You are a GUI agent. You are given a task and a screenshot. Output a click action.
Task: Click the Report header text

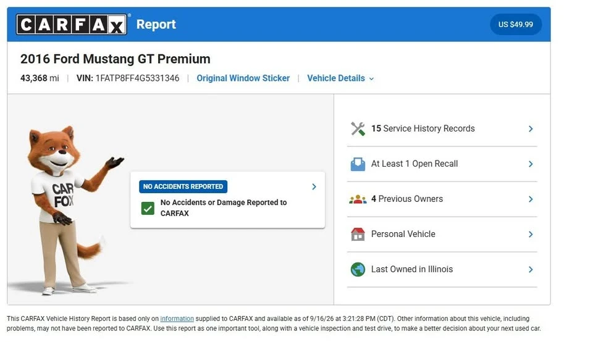[x=156, y=24]
